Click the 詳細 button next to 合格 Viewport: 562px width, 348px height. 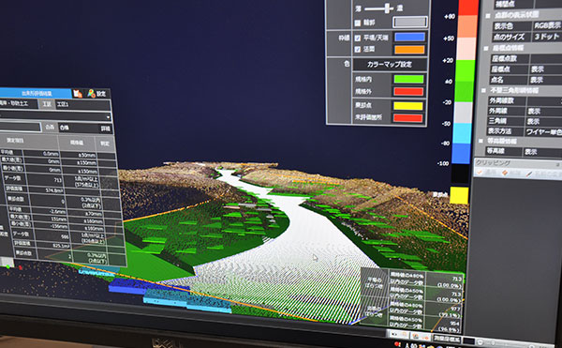click(x=105, y=129)
